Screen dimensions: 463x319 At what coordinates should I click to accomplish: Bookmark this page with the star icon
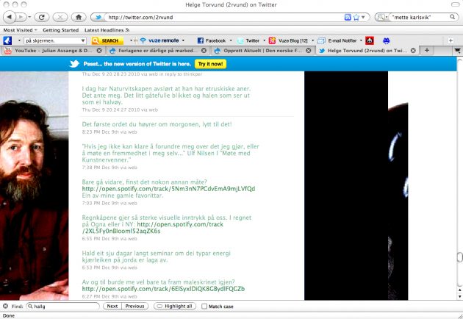[x=356, y=17]
